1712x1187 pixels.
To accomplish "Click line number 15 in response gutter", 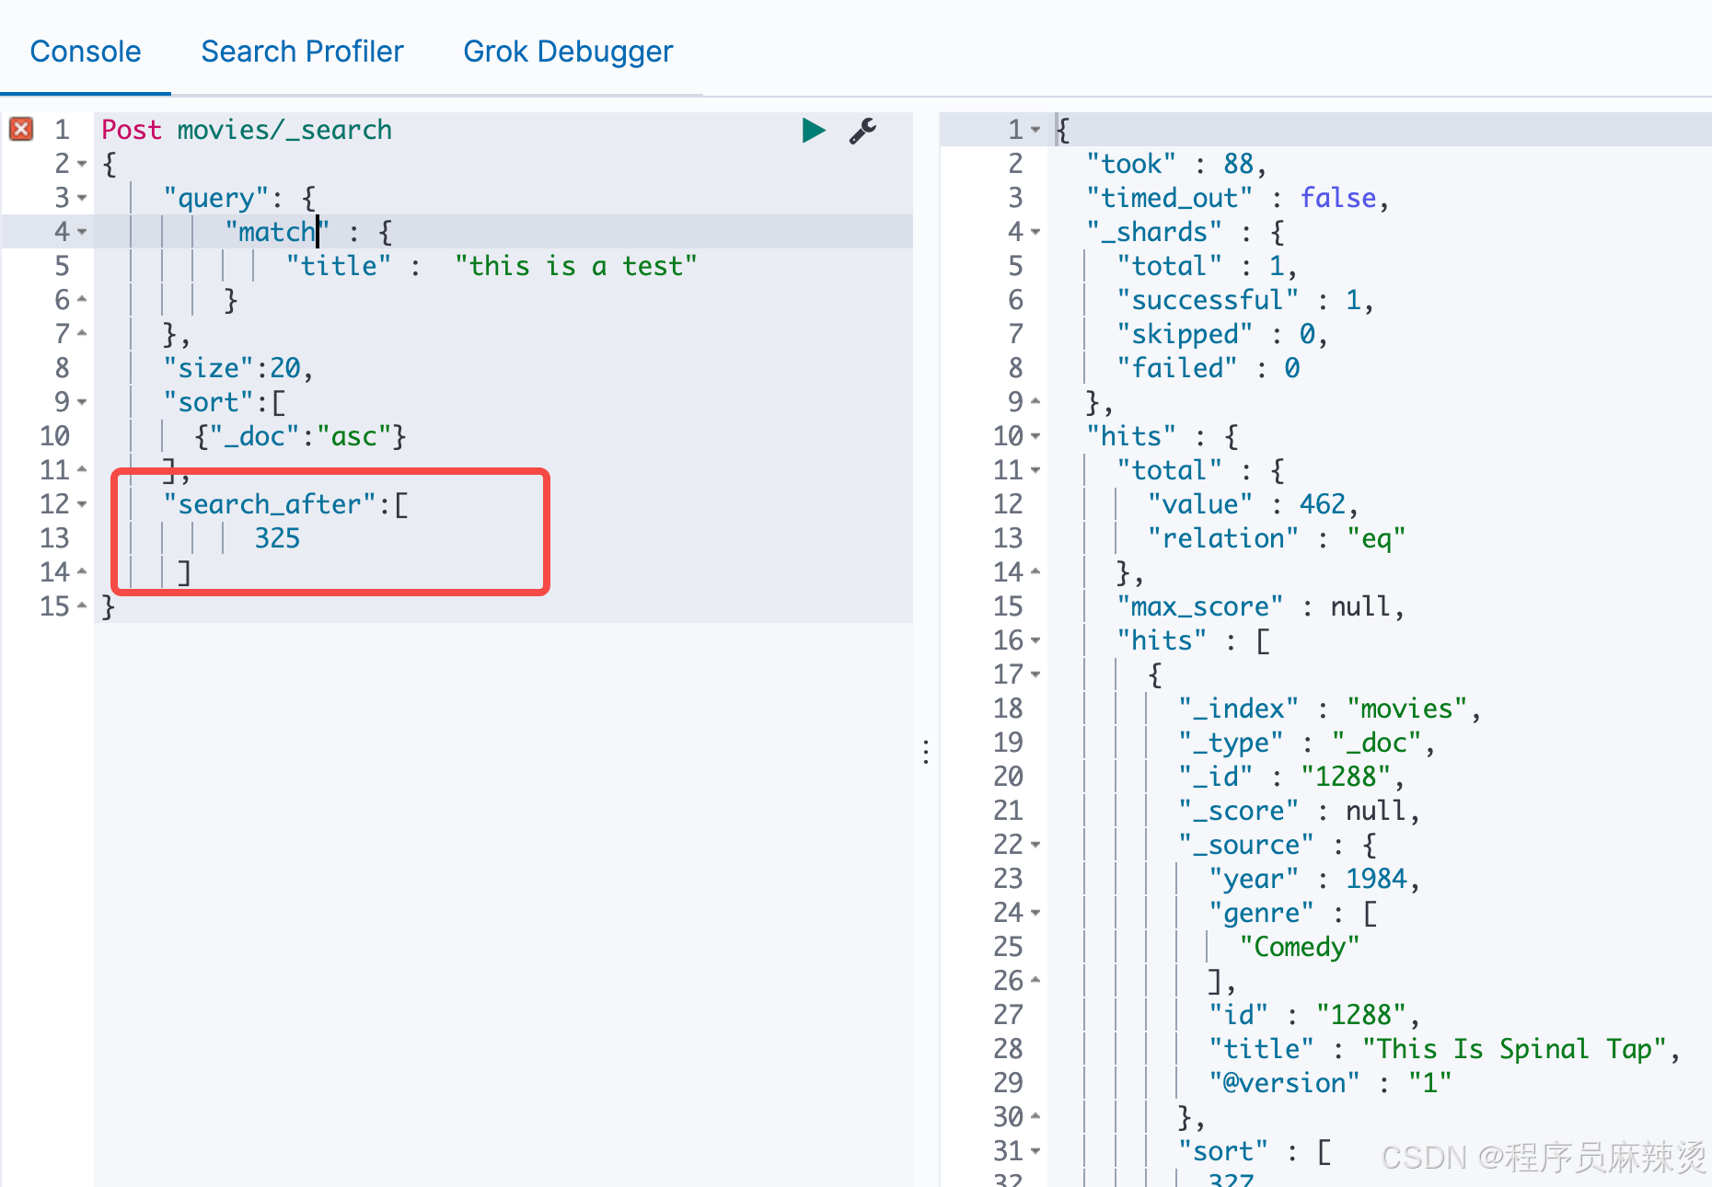I will click(1008, 606).
